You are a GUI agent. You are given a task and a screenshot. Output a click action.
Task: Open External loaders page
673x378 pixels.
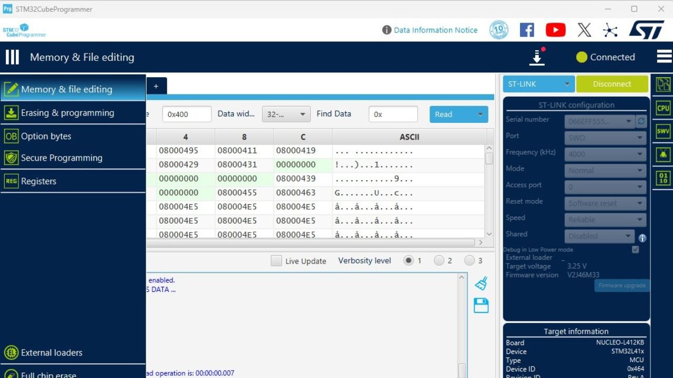coord(73,352)
